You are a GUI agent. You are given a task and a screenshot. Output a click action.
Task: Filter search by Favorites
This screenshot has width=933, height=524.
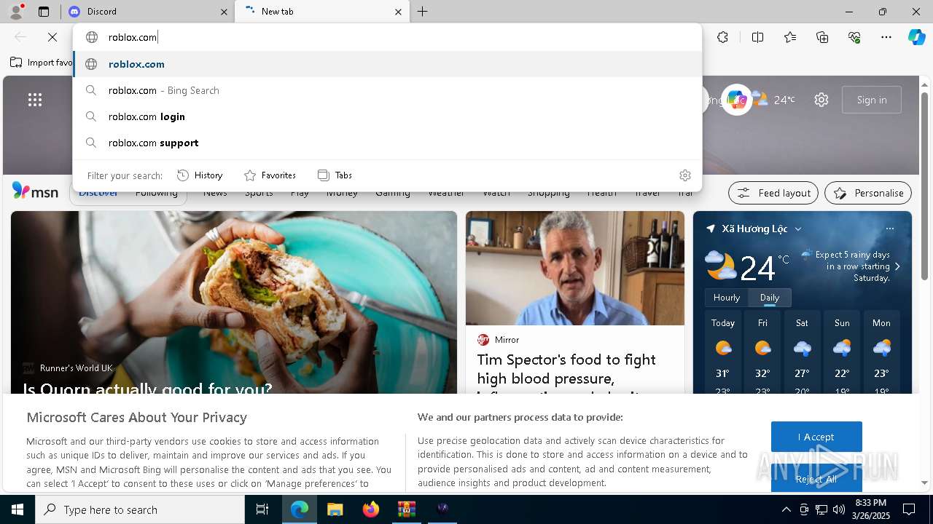[x=270, y=175]
